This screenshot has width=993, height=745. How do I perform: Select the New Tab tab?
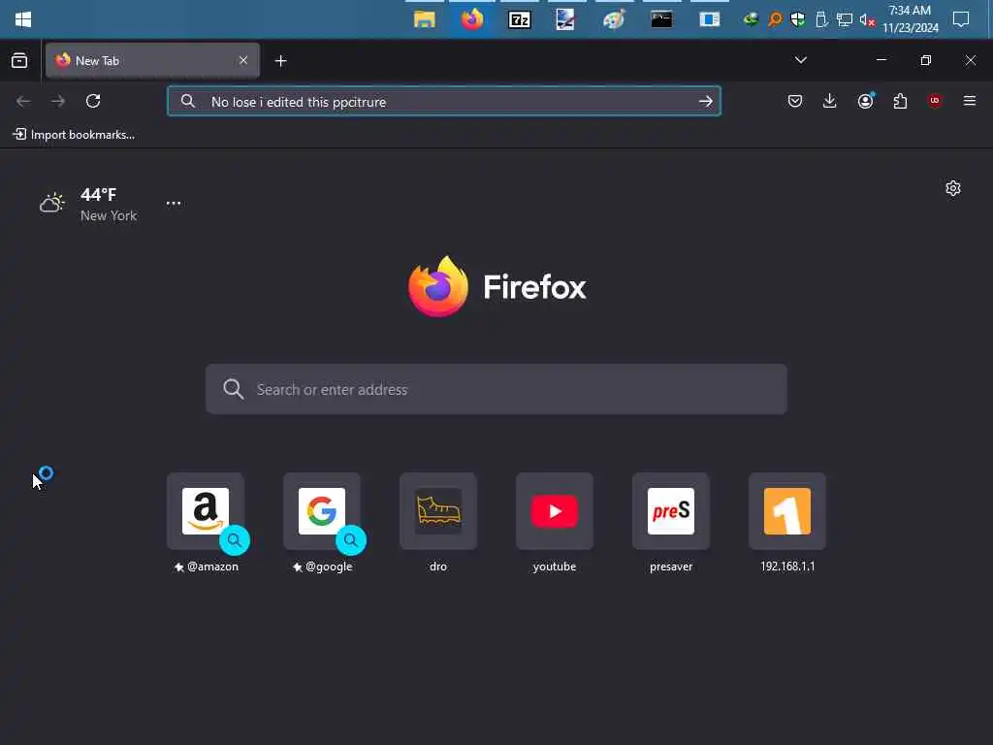[152, 60]
